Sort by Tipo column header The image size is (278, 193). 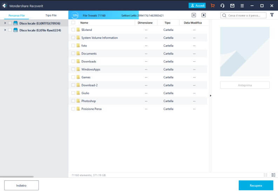tap(167, 23)
